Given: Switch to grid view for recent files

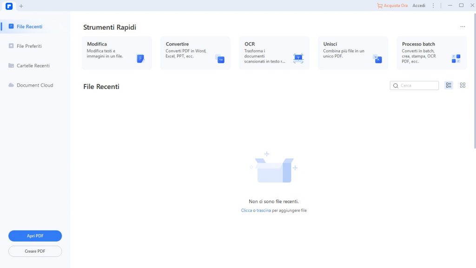Looking at the screenshot, I should pos(463,85).
